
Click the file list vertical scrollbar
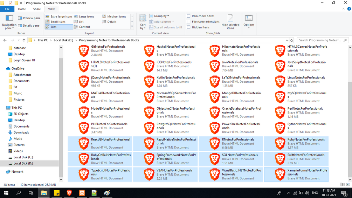coord(350,129)
